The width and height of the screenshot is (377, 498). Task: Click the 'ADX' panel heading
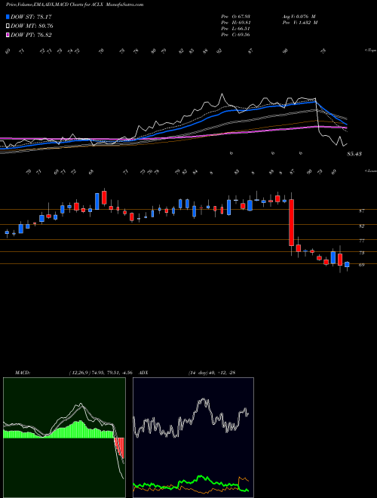point(143,373)
